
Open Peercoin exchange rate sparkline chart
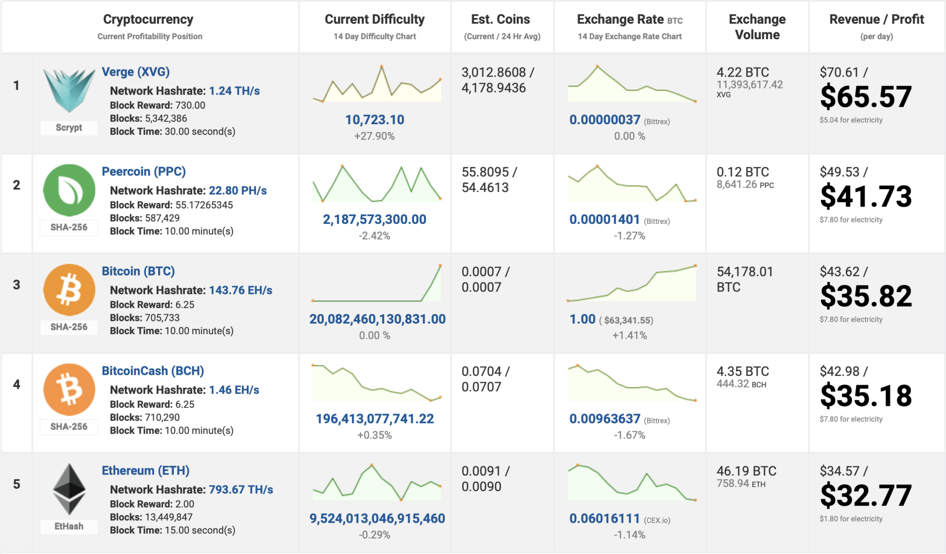[x=632, y=183]
